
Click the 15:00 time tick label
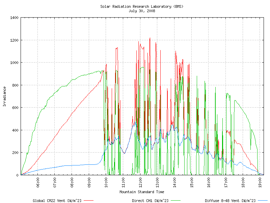(x=192, y=182)
